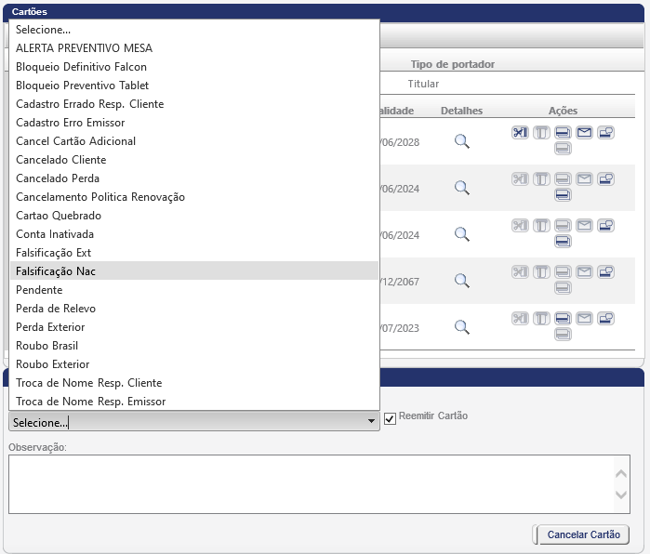Select Bloqueio Definitivo Falcon option
This screenshot has width=650, height=554.
click(81, 67)
